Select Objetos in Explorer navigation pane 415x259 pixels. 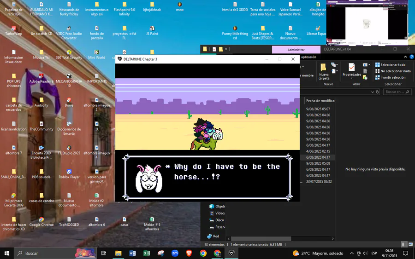[x=217, y=206]
